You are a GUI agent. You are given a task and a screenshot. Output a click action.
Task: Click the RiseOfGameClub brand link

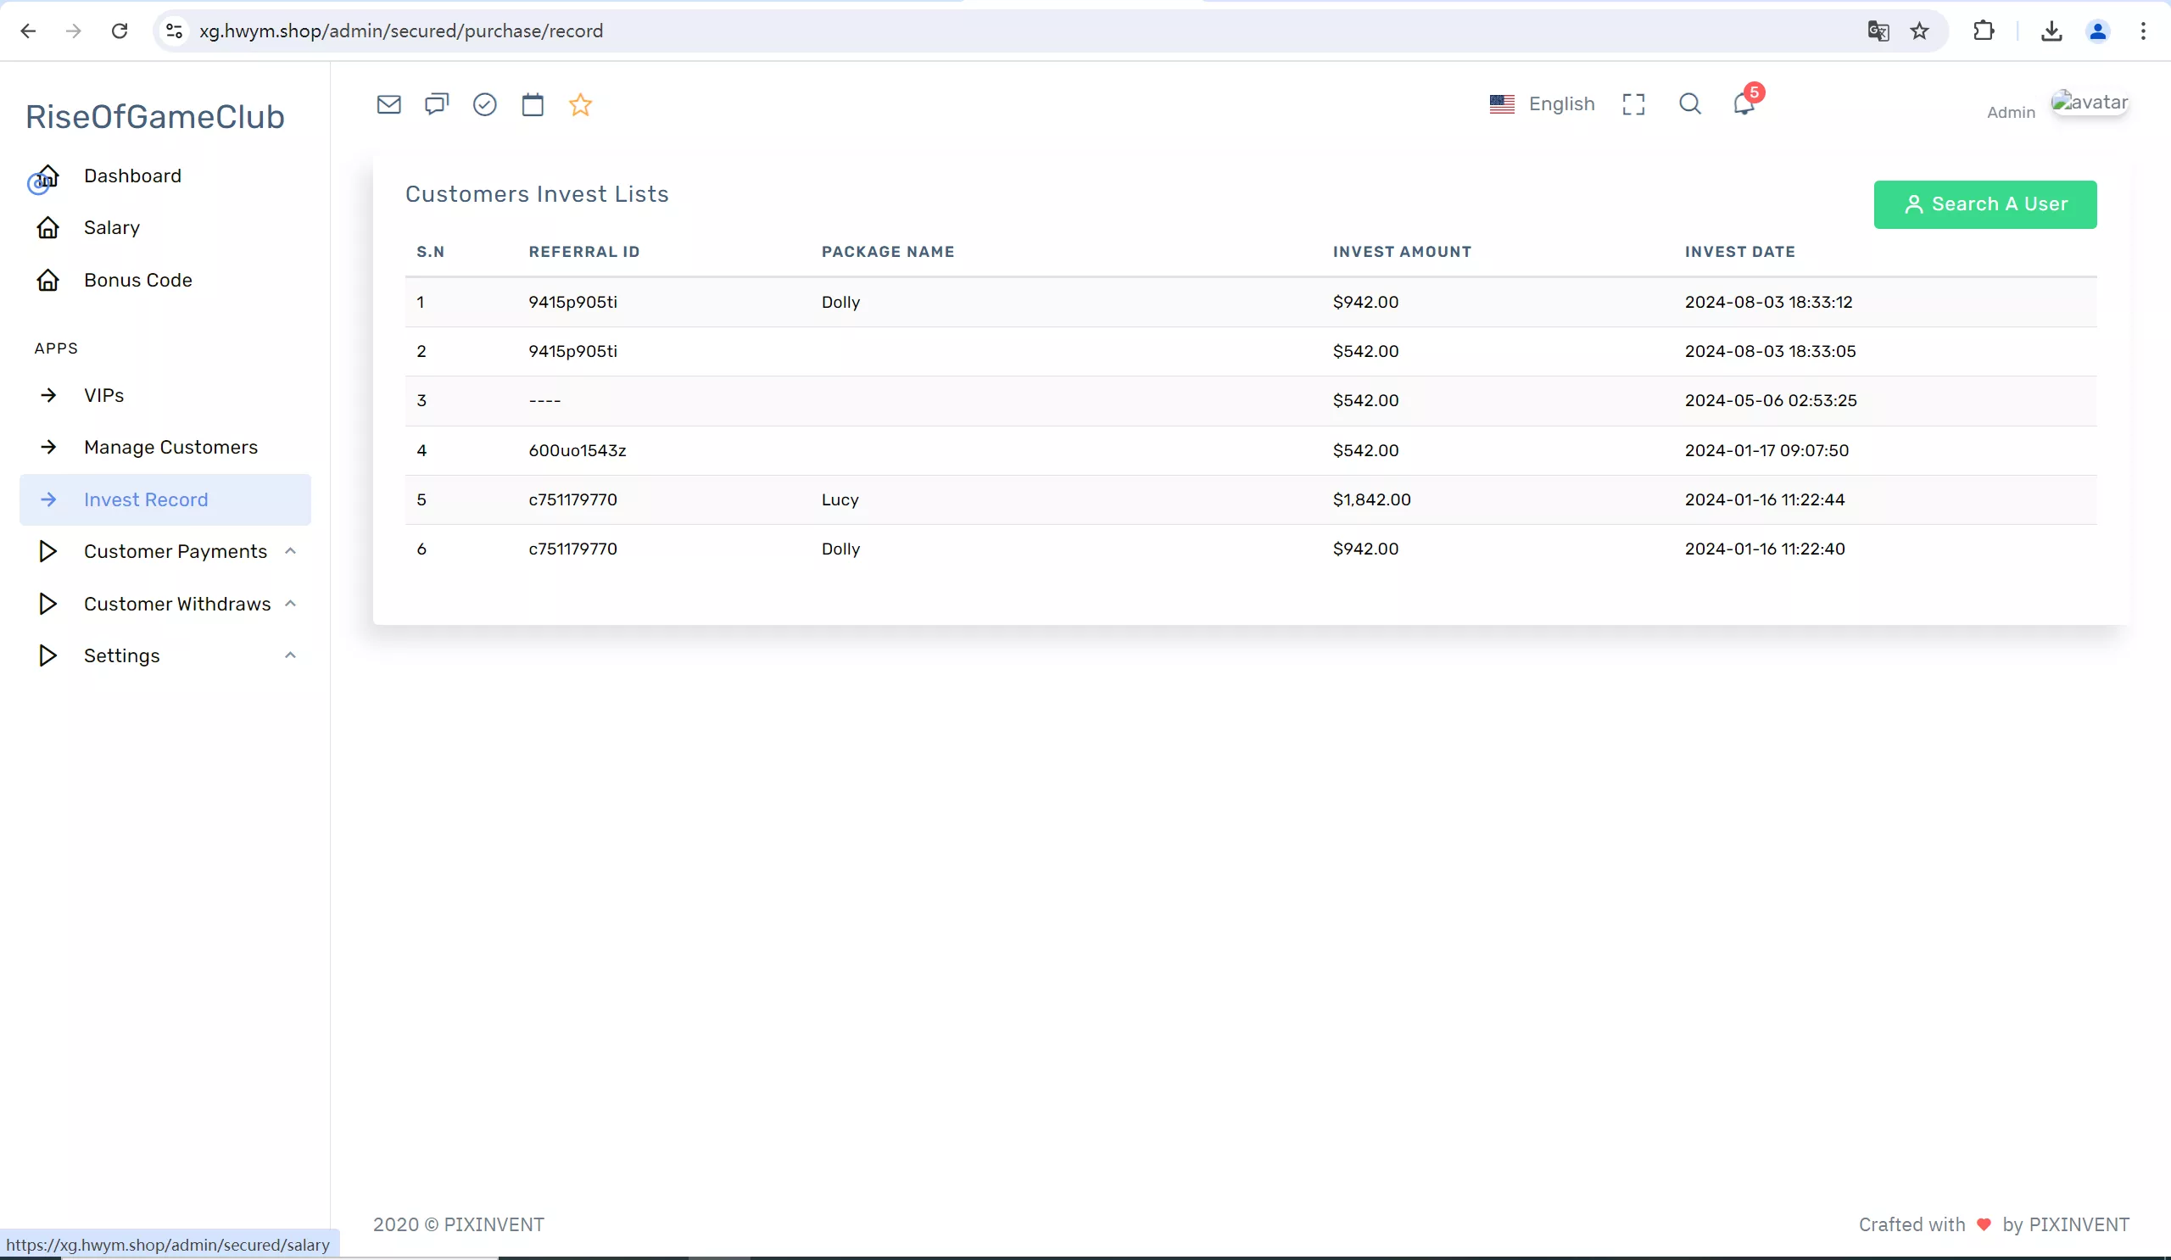point(155,116)
